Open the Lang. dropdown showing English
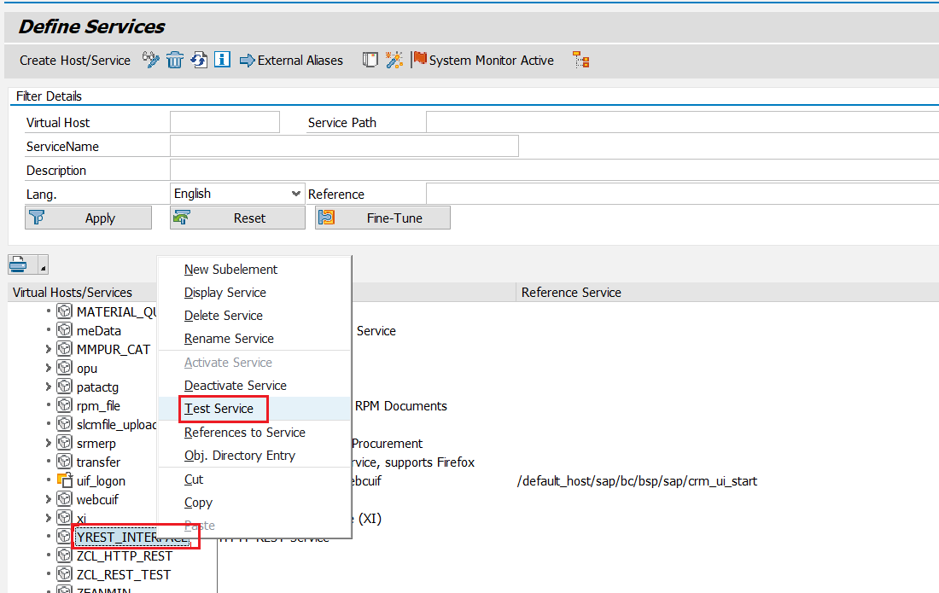939x593 pixels. pyautogui.click(x=296, y=194)
